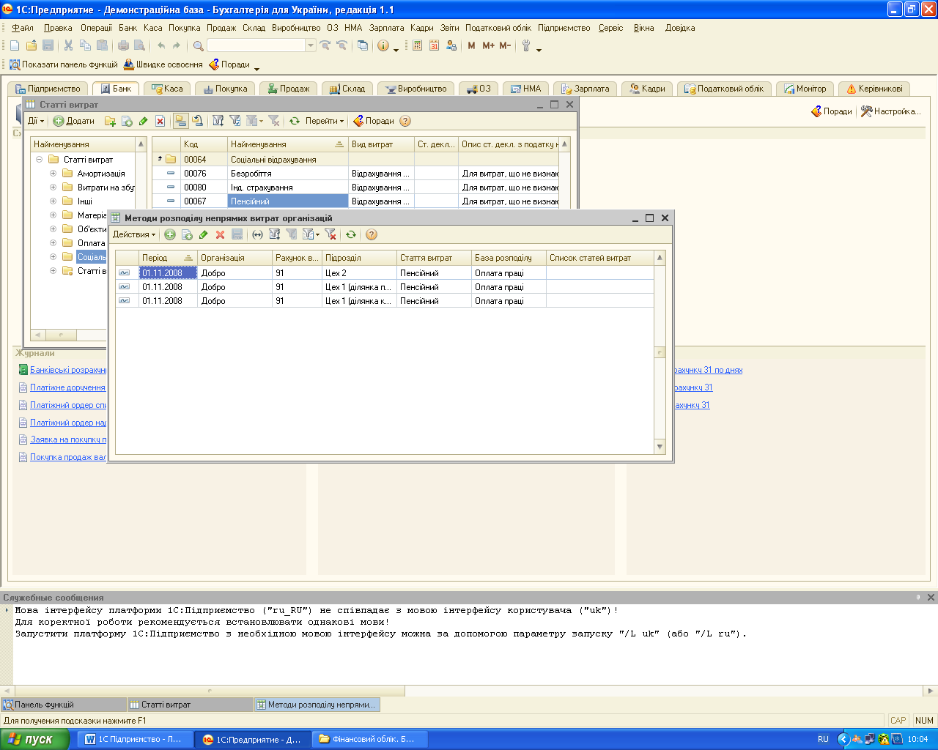
Task: Open Действия dropdown in Методи розподілу
Action: click(134, 234)
